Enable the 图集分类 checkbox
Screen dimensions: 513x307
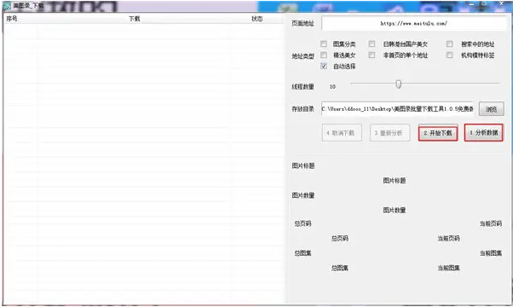coord(324,43)
